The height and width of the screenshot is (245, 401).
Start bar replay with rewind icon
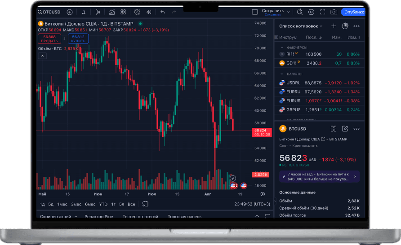coord(149,12)
